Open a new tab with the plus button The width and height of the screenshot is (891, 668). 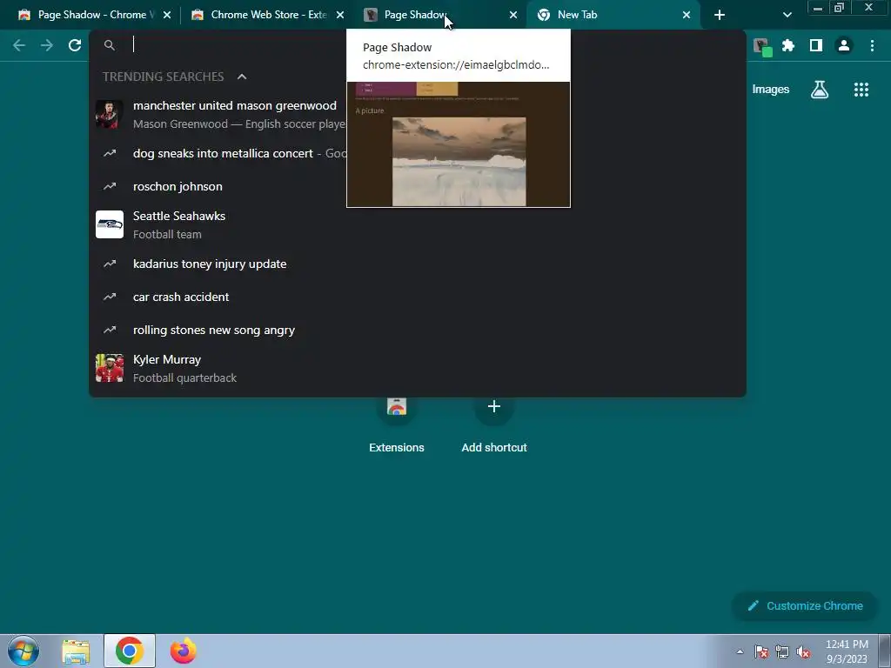click(720, 15)
